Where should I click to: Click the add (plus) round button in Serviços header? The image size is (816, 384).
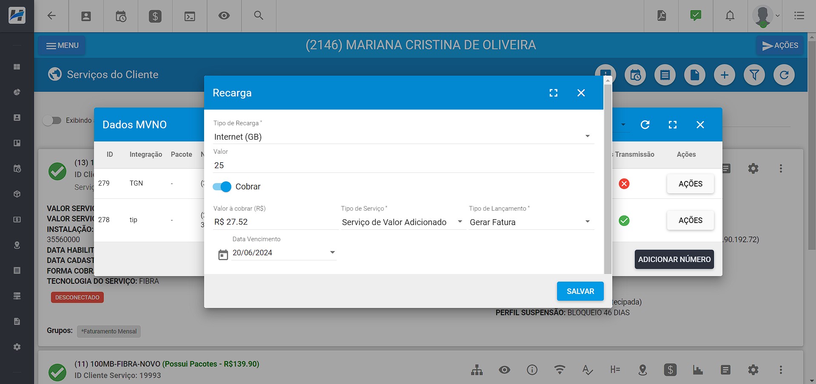725,75
